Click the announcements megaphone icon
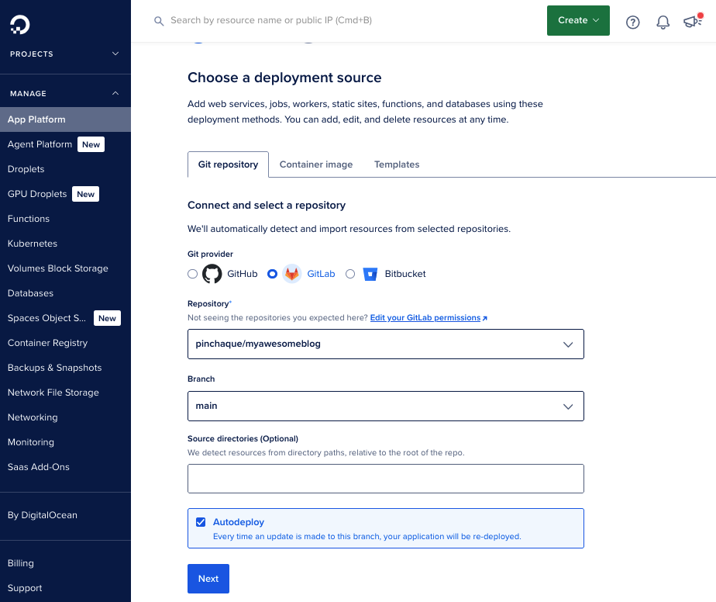The image size is (716, 602). (x=692, y=22)
